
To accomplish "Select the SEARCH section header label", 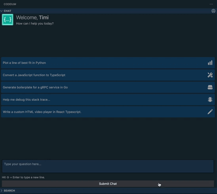I will pyautogui.click(x=9, y=191).
